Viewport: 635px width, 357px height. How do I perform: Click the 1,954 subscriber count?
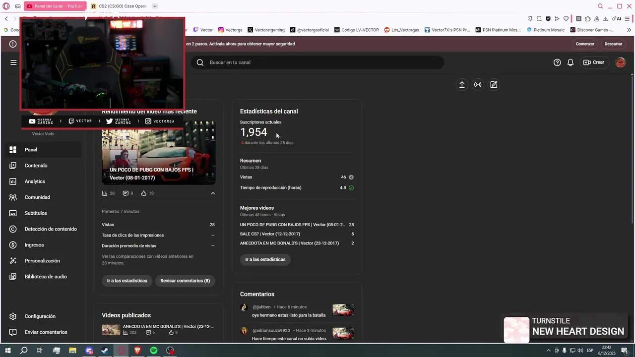pos(254,132)
